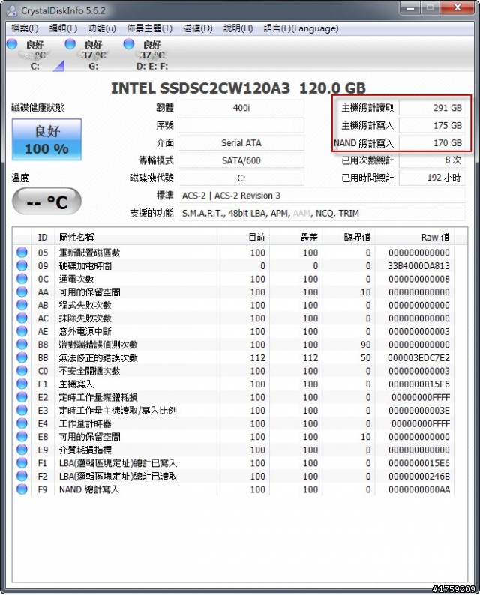480x595 pixels.
Task: Select the 硬碟加電時間 attribute name
Action: click(x=85, y=266)
